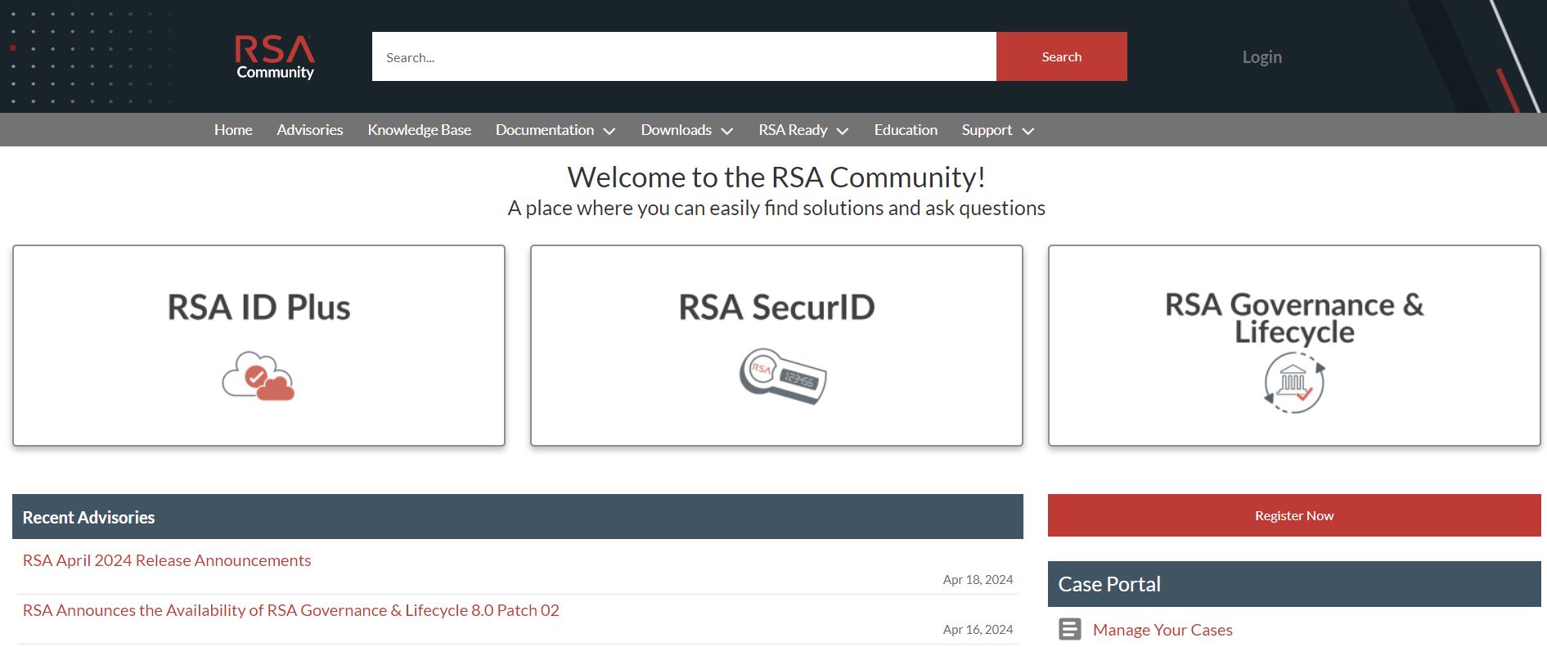This screenshot has width=1547, height=647.
Task: Open the Manage Your Cases link
Action: pyautogui.click(x=1162, y=630)
